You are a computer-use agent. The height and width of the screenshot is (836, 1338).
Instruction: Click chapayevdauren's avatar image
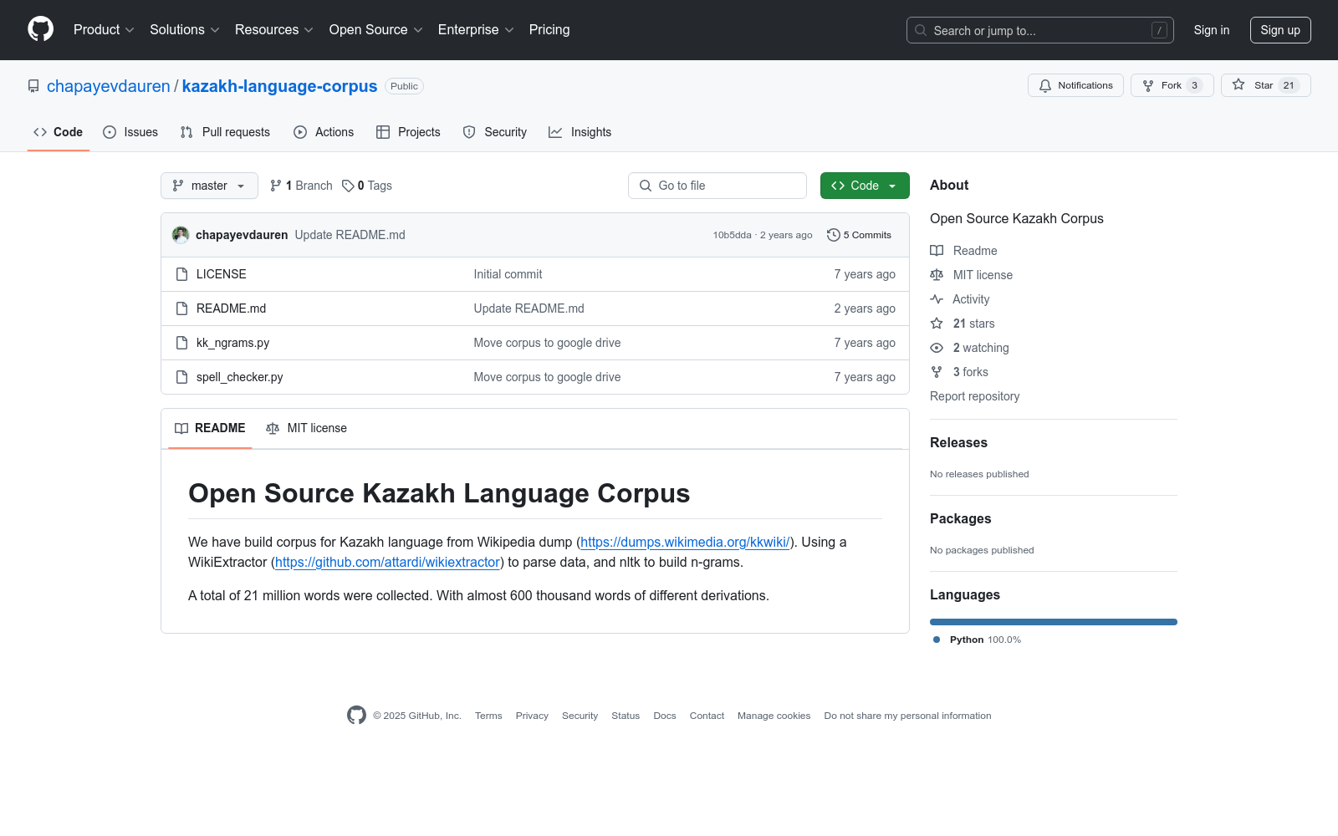point(181,235)
